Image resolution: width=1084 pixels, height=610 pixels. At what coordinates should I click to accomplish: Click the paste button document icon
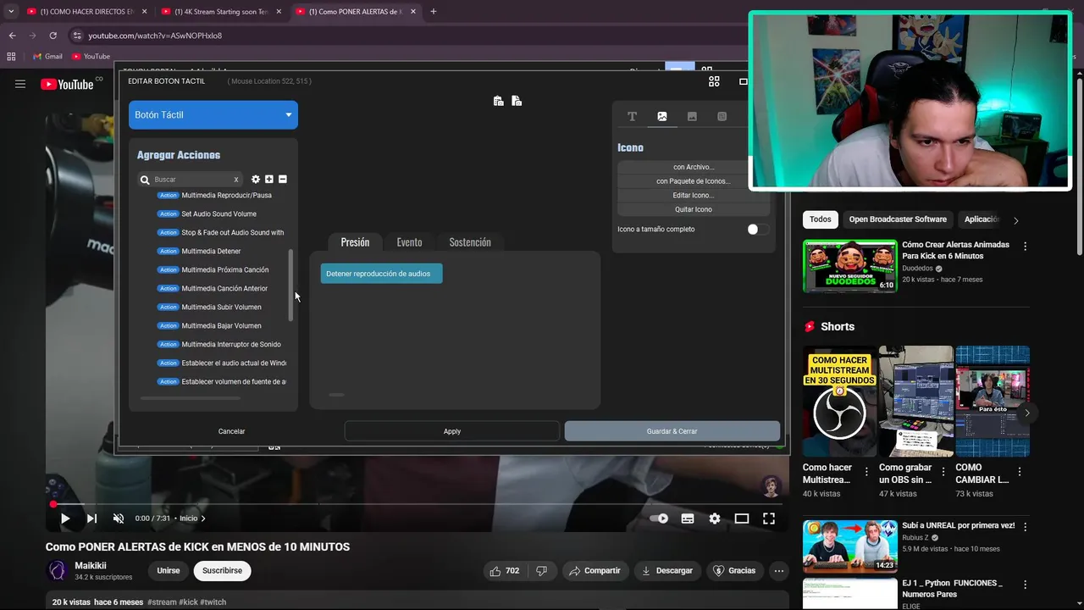517,101
